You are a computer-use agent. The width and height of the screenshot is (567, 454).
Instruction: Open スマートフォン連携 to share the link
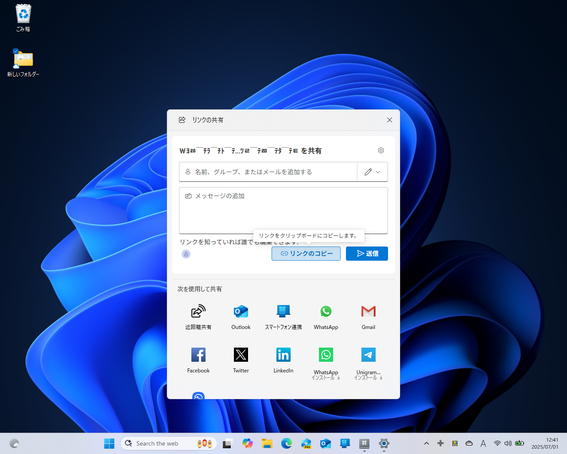pos(283,316)
